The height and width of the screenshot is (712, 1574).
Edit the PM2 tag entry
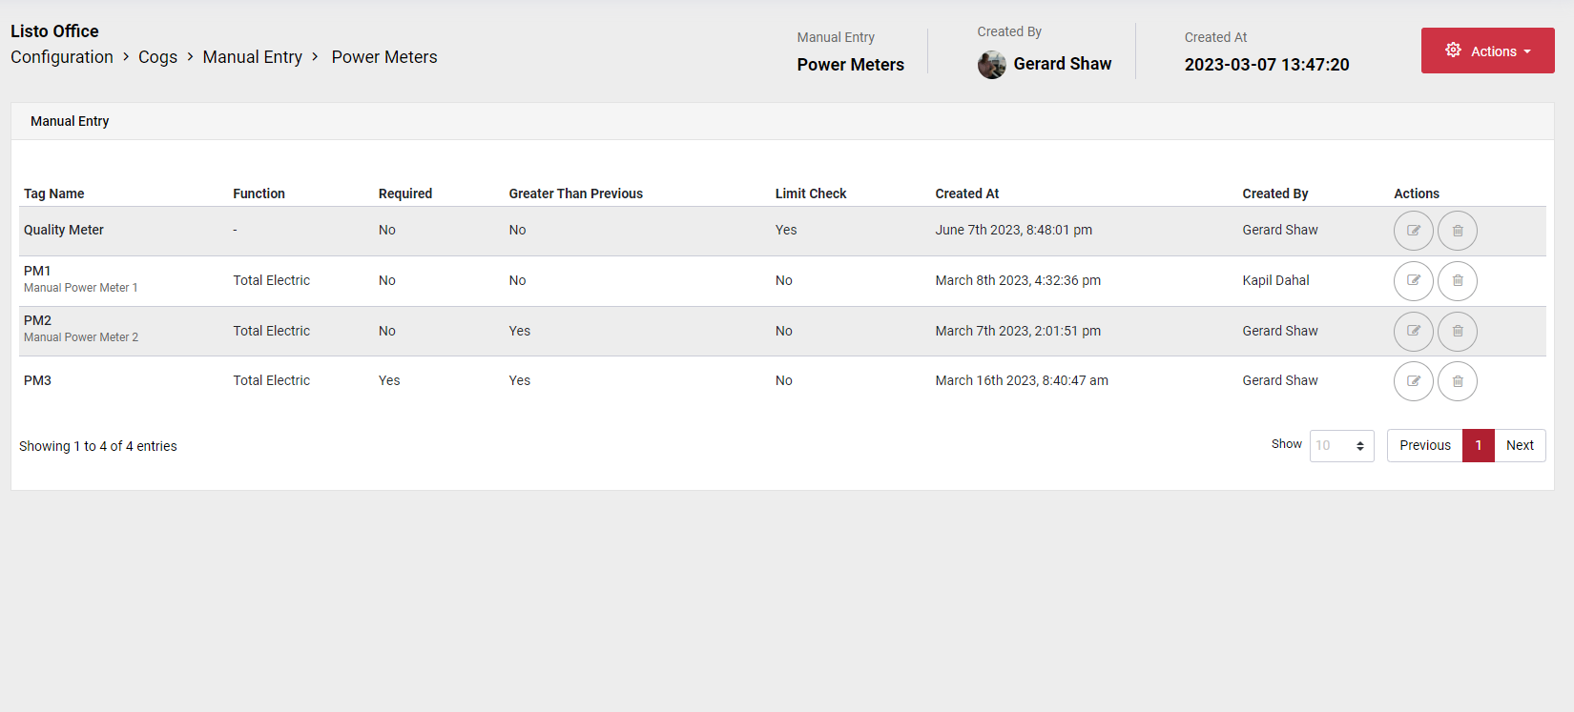(x=1413, y=332)
